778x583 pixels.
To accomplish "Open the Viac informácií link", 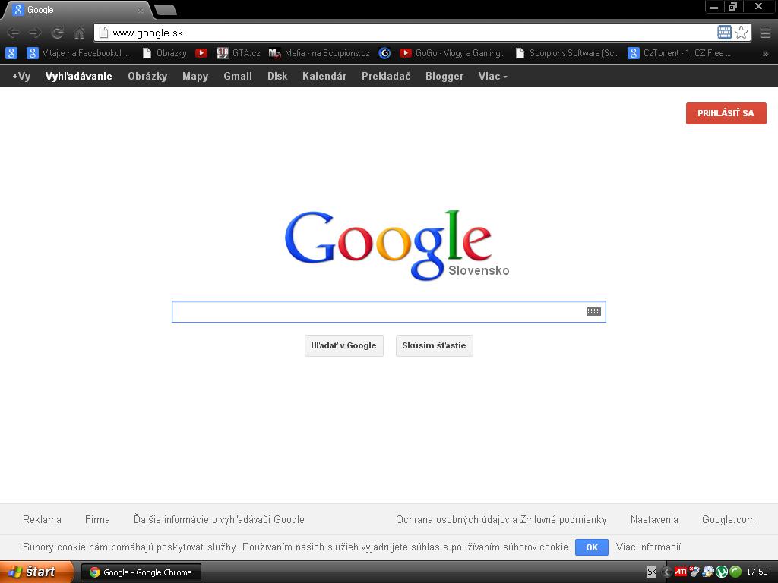I will 648,547.
